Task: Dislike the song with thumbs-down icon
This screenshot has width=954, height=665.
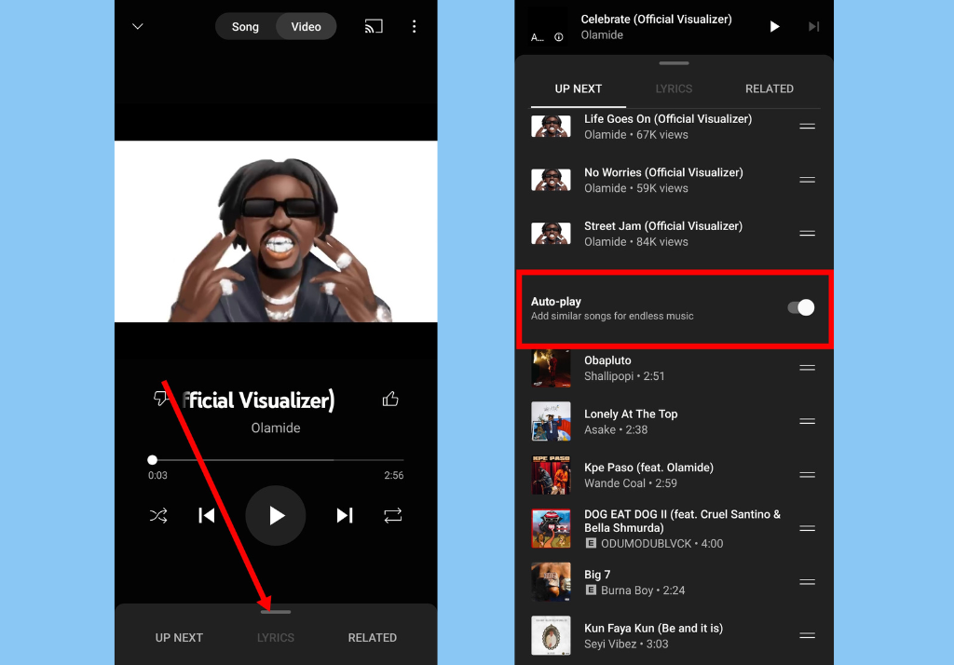Action: (x=160, y=399)
